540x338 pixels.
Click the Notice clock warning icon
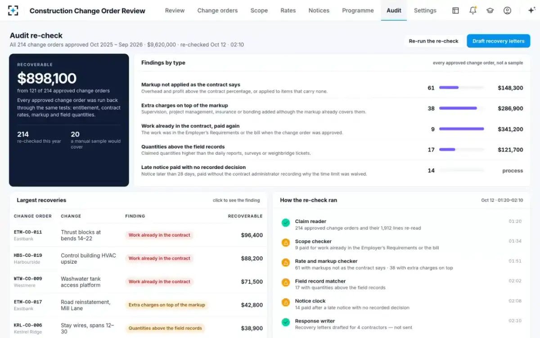click(285, 302)
